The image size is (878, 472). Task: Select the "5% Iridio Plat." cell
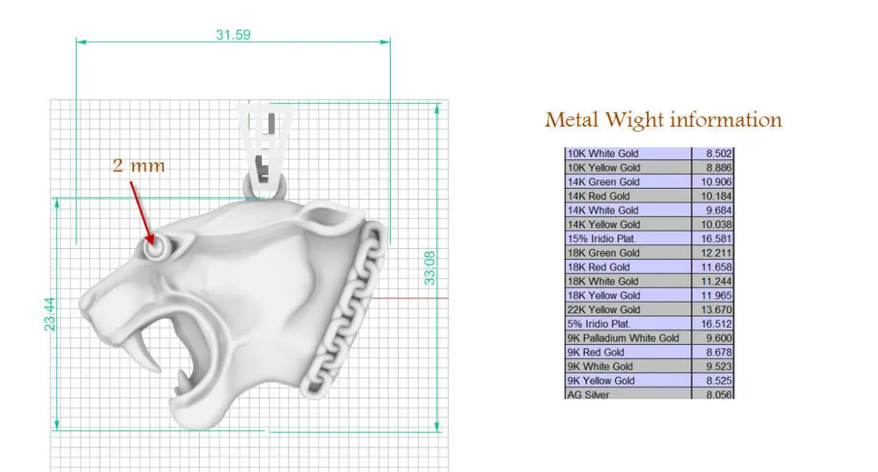629,323
